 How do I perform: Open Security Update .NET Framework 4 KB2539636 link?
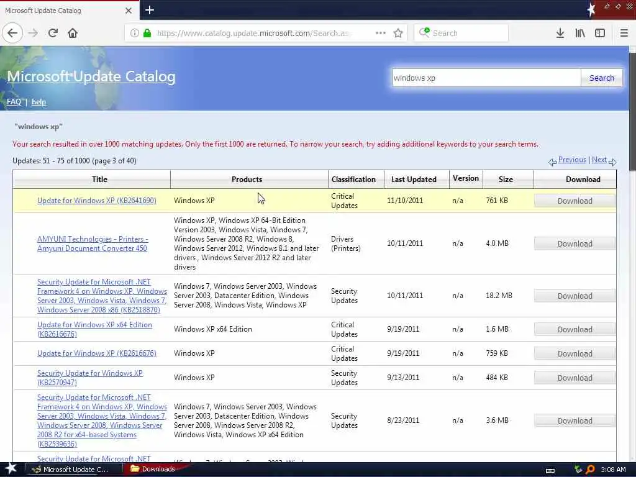click(x=102, y=420)
